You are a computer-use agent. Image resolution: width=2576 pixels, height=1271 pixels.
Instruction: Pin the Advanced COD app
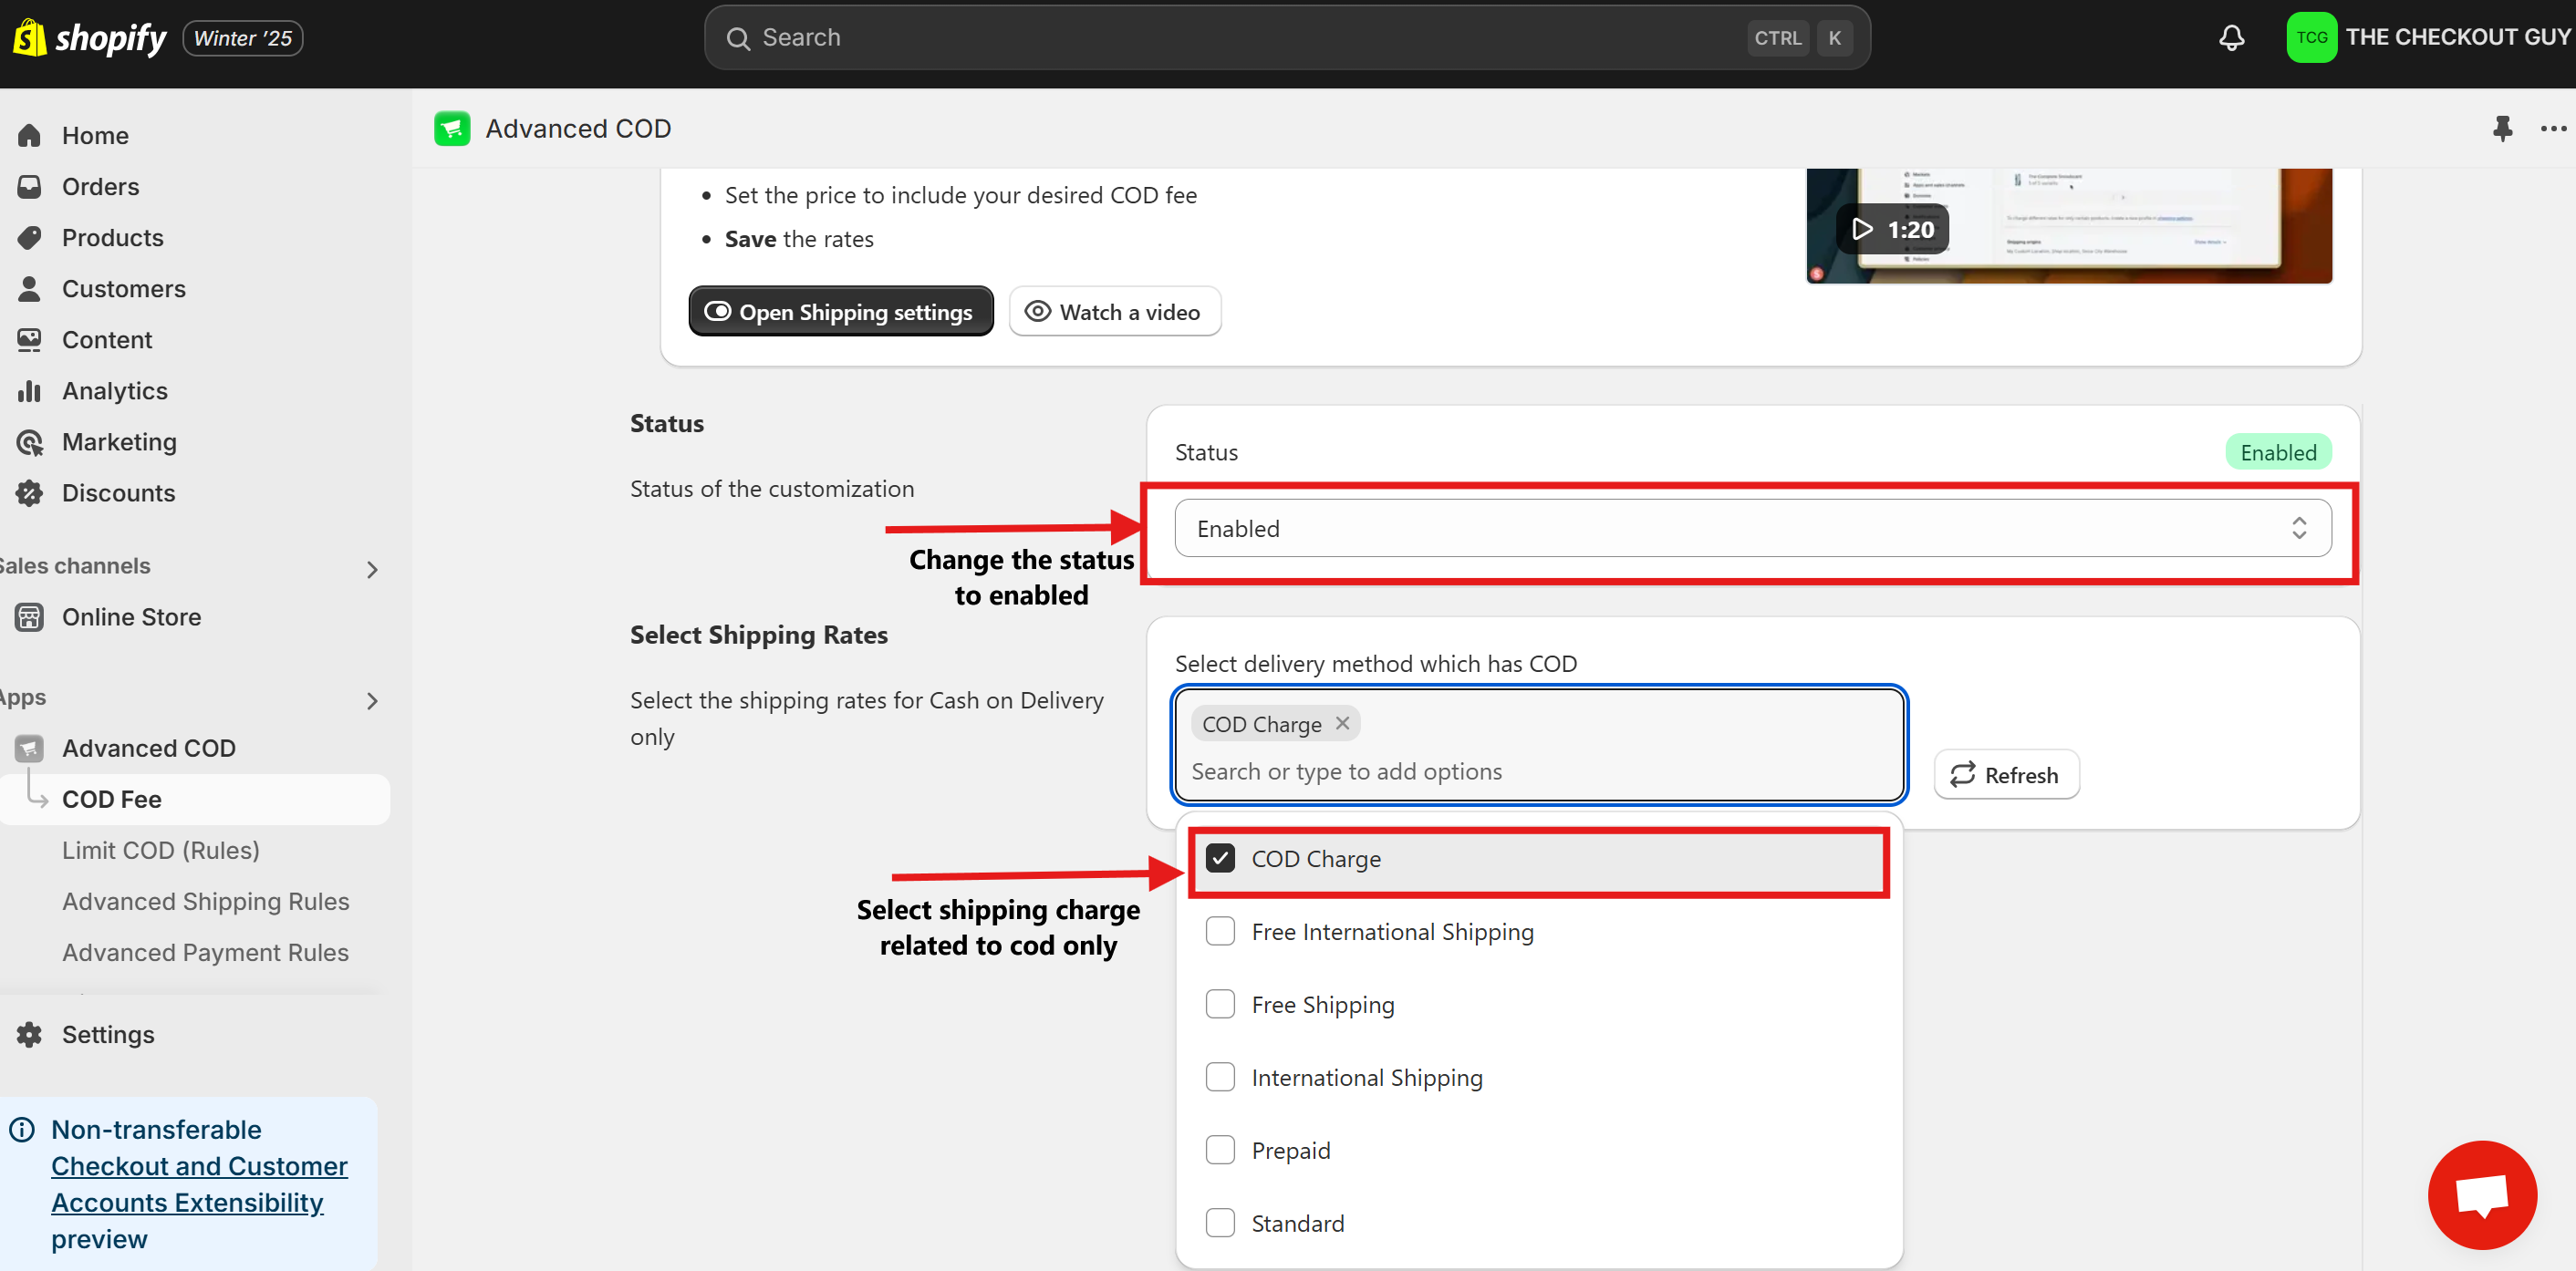click(2502, 128)
